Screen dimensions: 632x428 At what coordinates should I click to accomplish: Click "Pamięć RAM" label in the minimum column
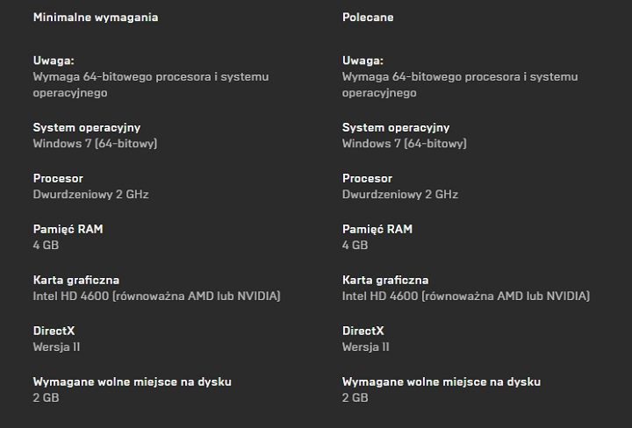68,229
